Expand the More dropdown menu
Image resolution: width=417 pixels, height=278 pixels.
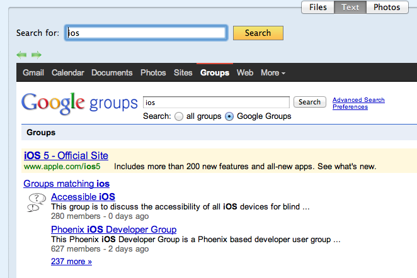tap(273, 73)
